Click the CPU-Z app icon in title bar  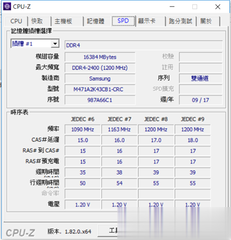(8, 6)
